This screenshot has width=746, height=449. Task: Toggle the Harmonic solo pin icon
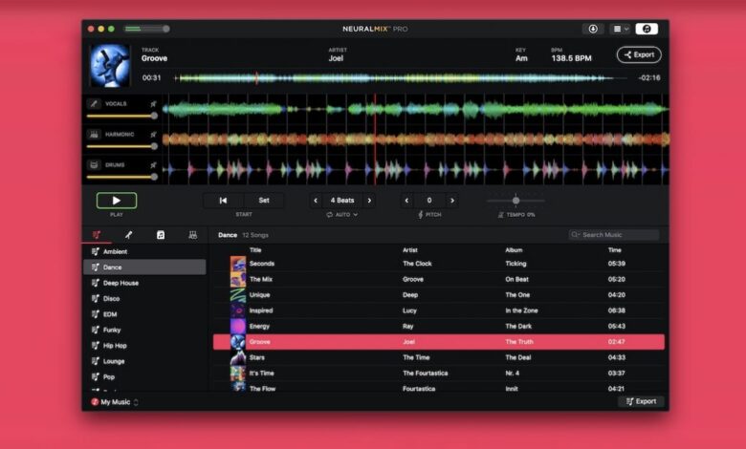pos(153,135)
